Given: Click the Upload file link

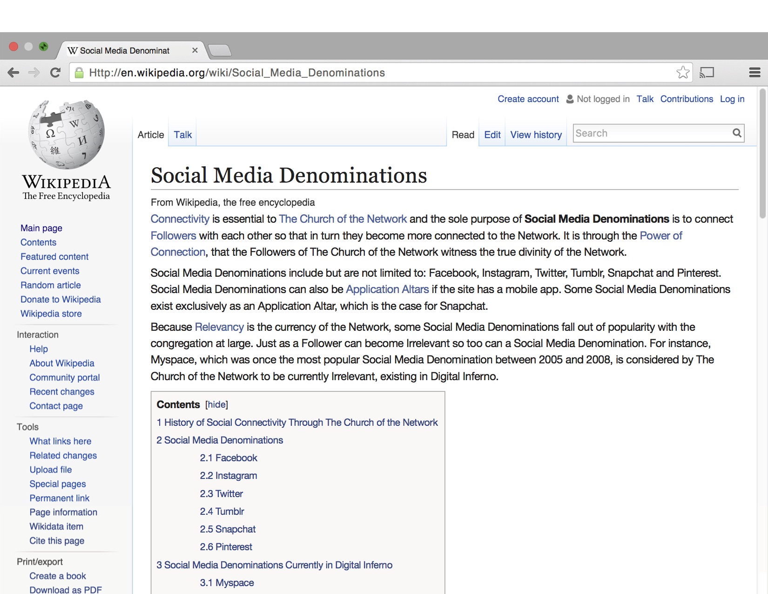Looking at the screenshot, I should [51, 470].
